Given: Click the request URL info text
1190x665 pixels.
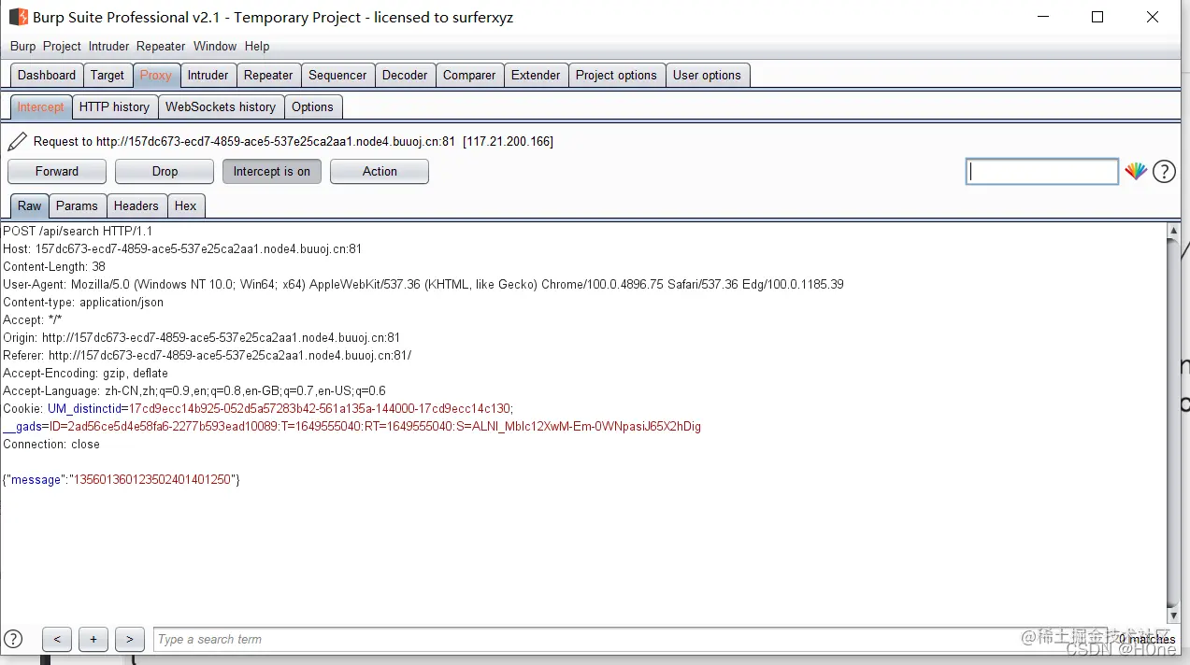Looking at the screenshot, I should click(294, 142).
